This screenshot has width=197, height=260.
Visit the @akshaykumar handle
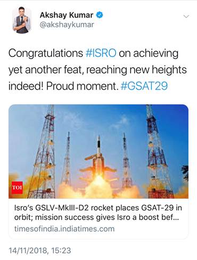(x=67, y=25)
